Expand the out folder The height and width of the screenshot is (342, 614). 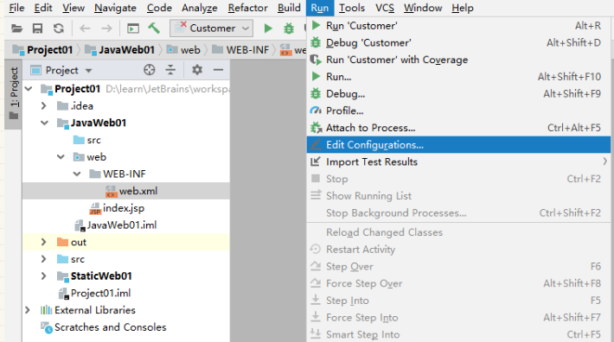coord(44,242)
